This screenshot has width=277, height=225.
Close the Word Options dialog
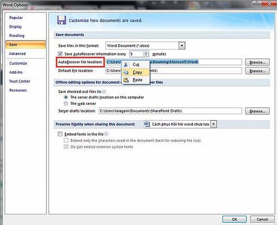269,3
